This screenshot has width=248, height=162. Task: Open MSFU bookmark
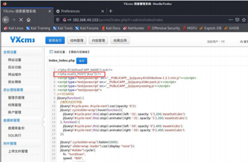pyautogui.click(x=190, y=28)
